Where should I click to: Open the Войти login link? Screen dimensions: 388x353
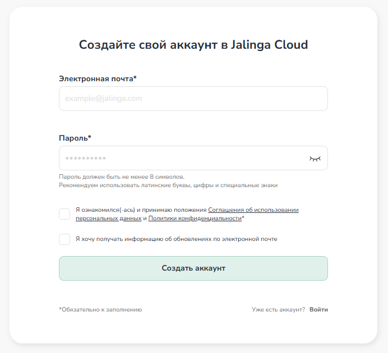pos(318,309)
